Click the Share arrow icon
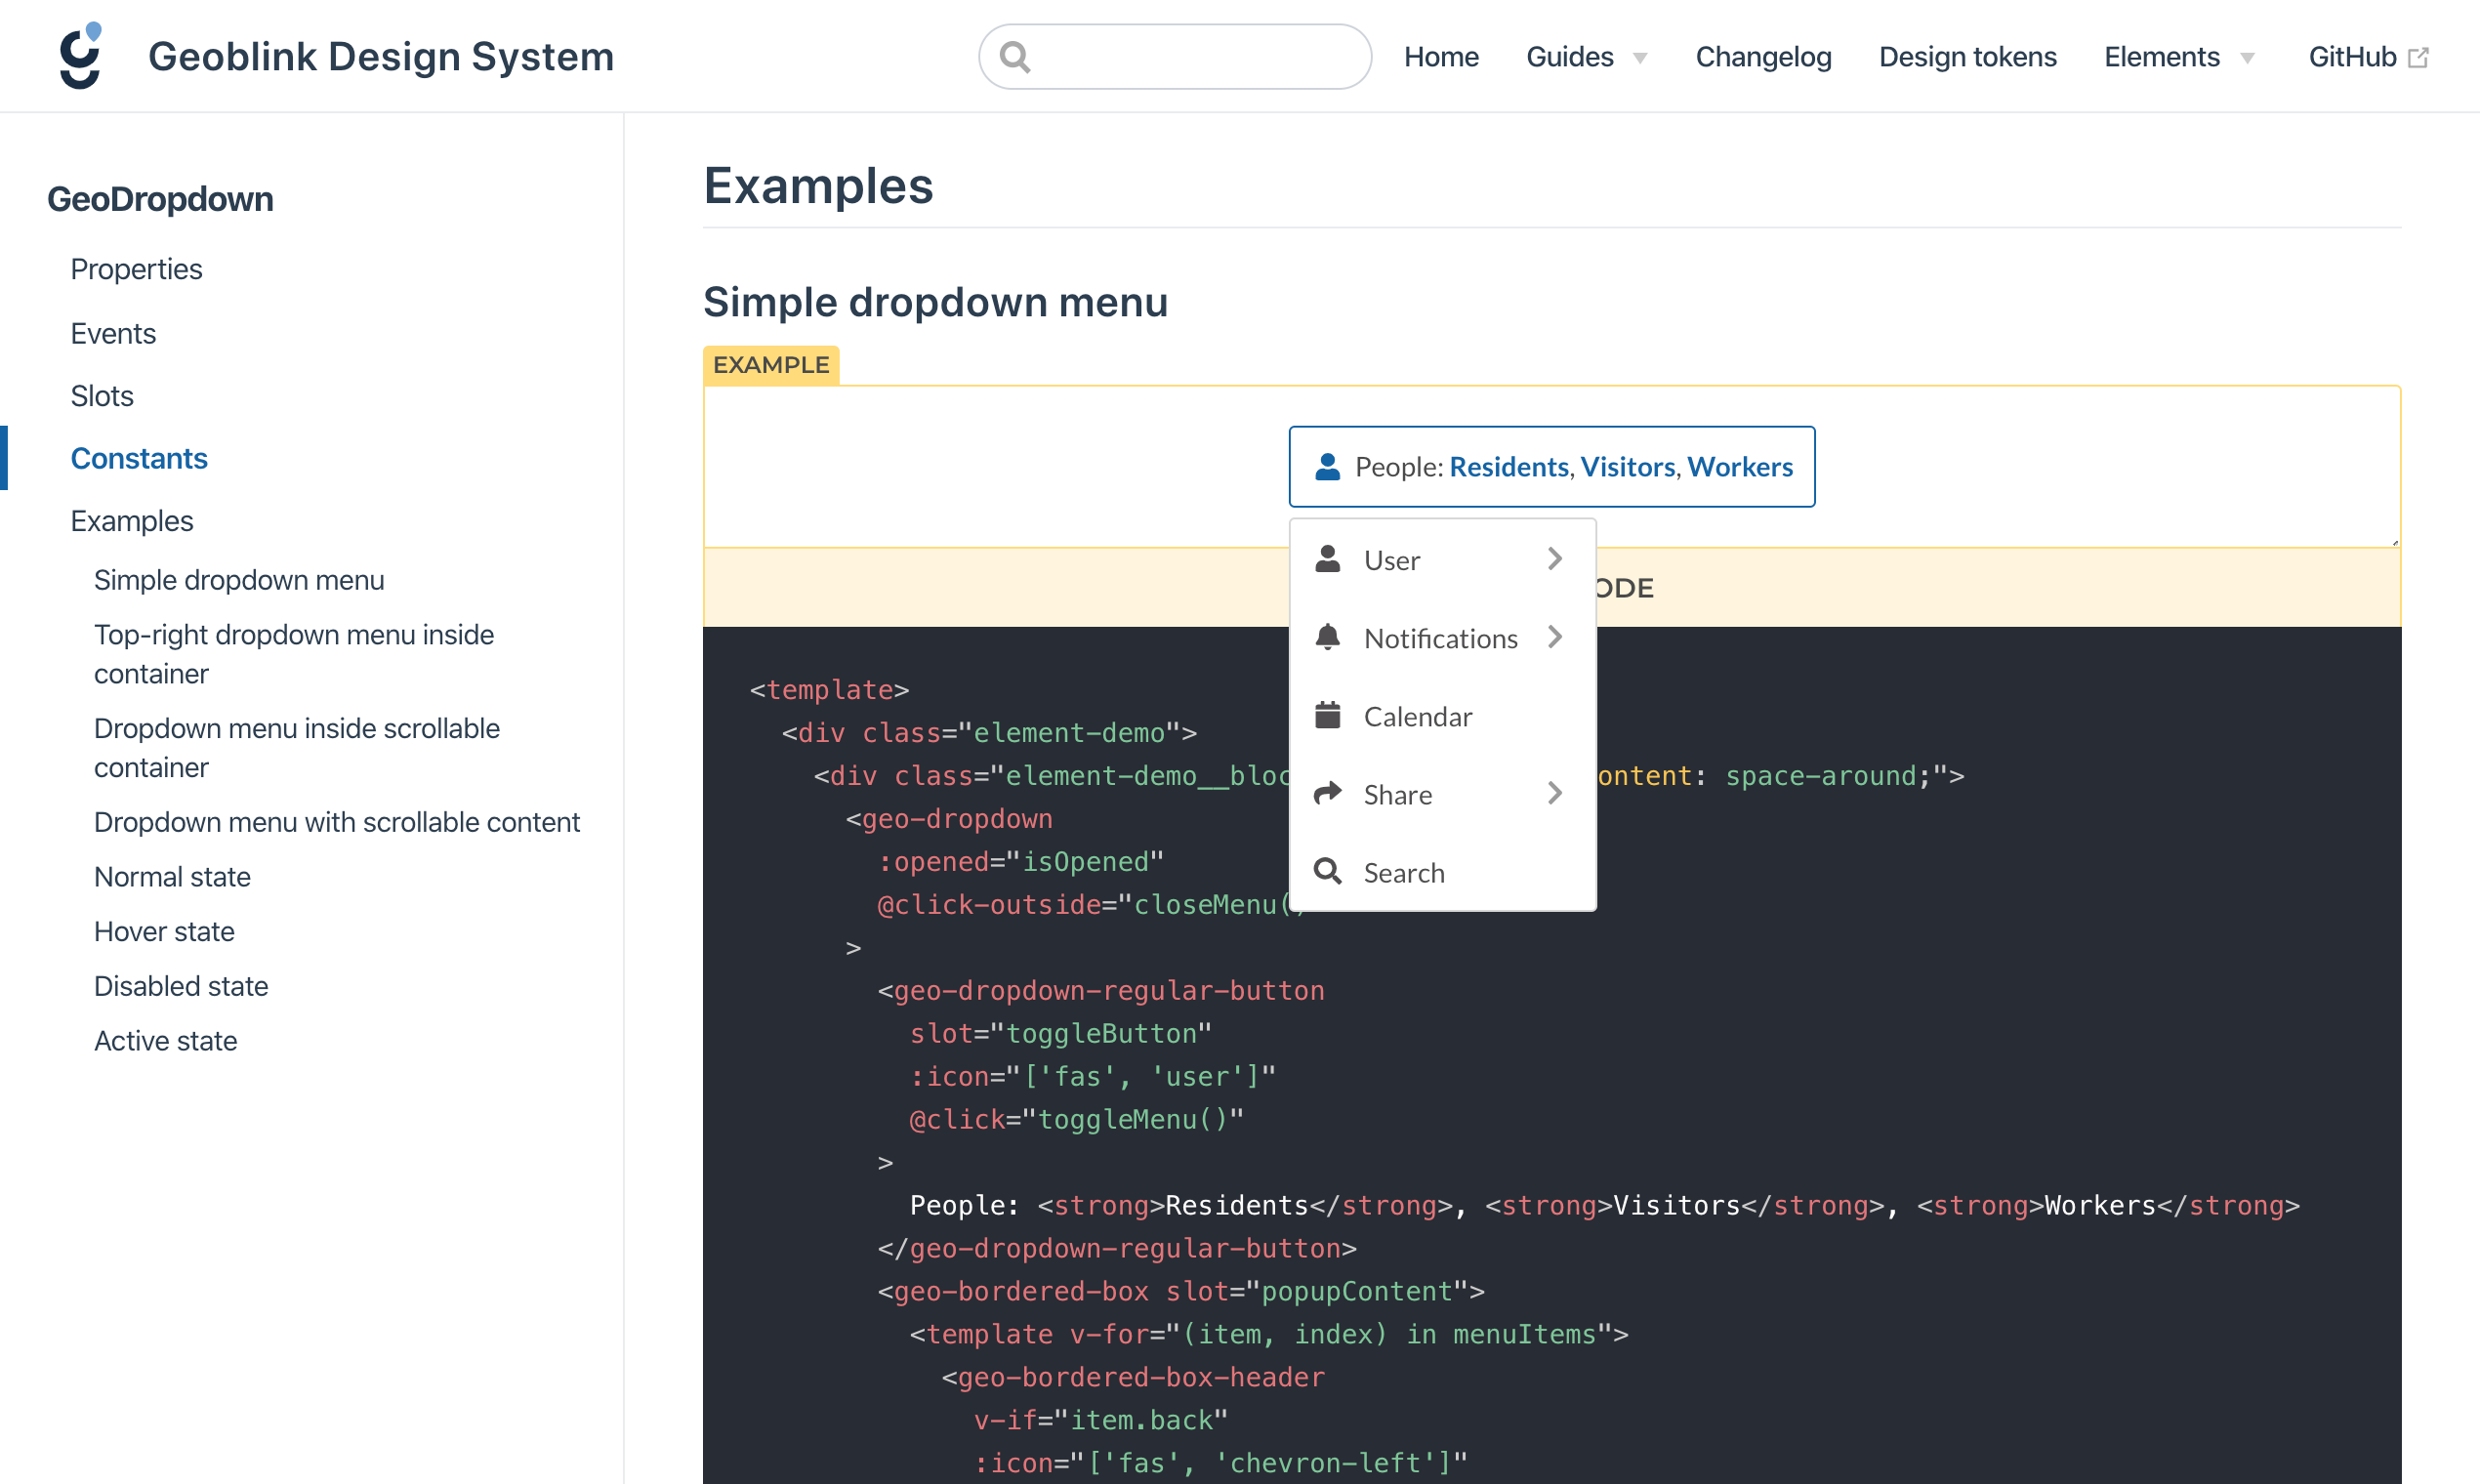Screen dimensions: 2480x1484 [x=1328, y=792]
